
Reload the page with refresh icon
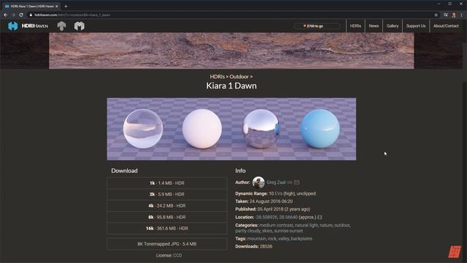[x=21, y=15]
